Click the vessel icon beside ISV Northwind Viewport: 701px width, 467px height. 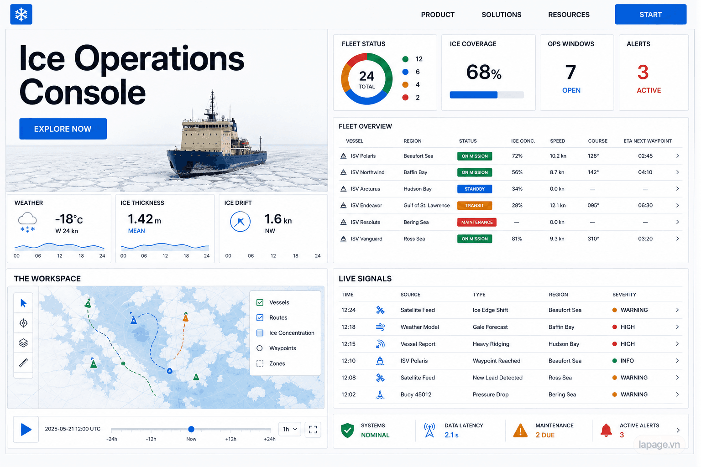tap(343, 172)
